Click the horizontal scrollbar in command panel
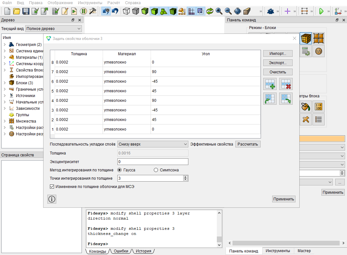 [x=286, y=243]
